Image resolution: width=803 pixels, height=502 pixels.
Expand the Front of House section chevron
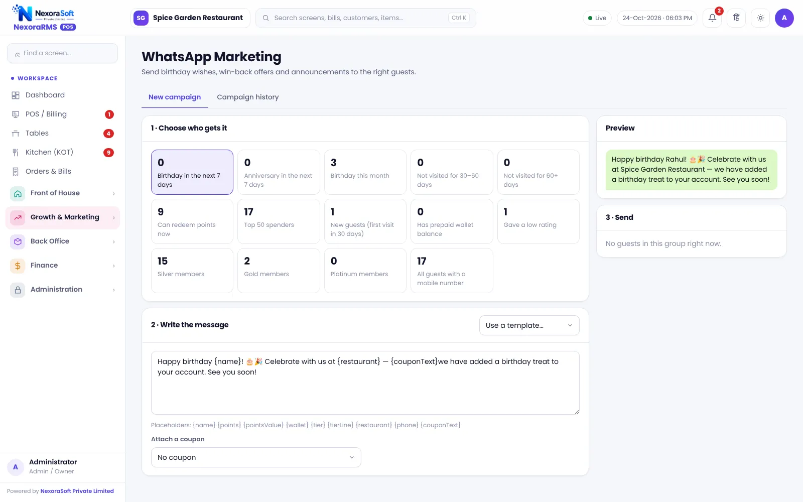pyautogui.click(x=114, y=194)
